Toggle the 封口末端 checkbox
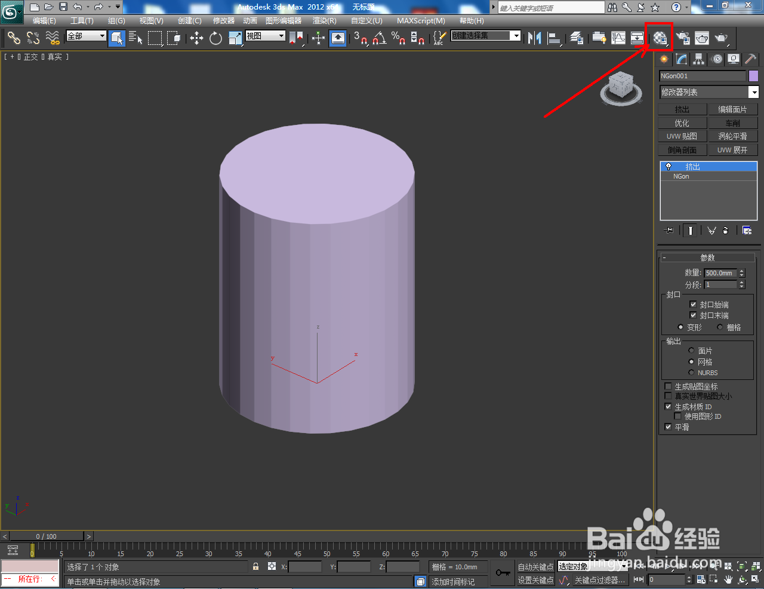Screen dimensions: 764x589 693,315
